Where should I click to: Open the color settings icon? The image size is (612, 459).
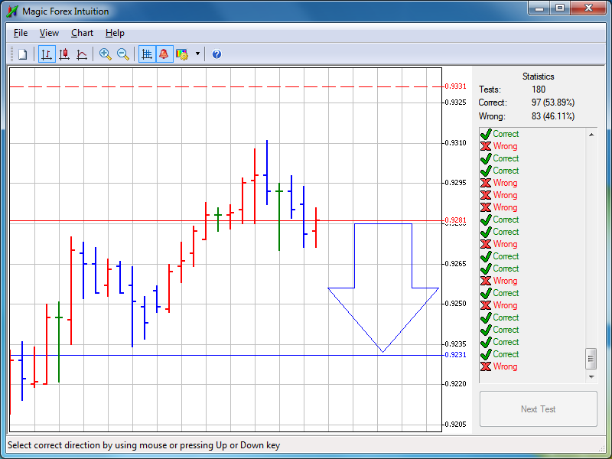[x=182, y=54]
